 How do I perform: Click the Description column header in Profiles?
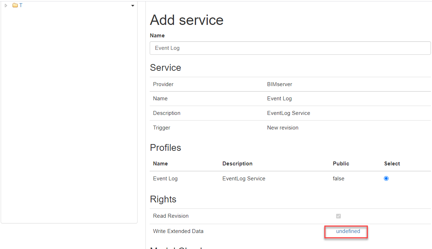(x=237, y=164)
